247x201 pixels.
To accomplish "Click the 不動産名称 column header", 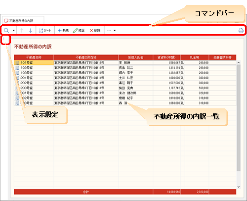I will (34, 57).
